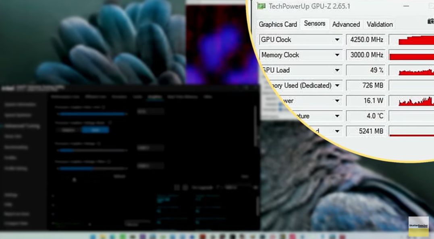Click the GPU-Z application icon in title bar
The image size is (434, 239).
261,6
